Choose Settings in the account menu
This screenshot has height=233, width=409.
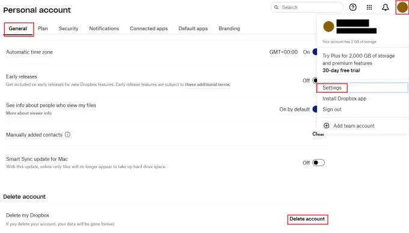click(x=362, y=88)
